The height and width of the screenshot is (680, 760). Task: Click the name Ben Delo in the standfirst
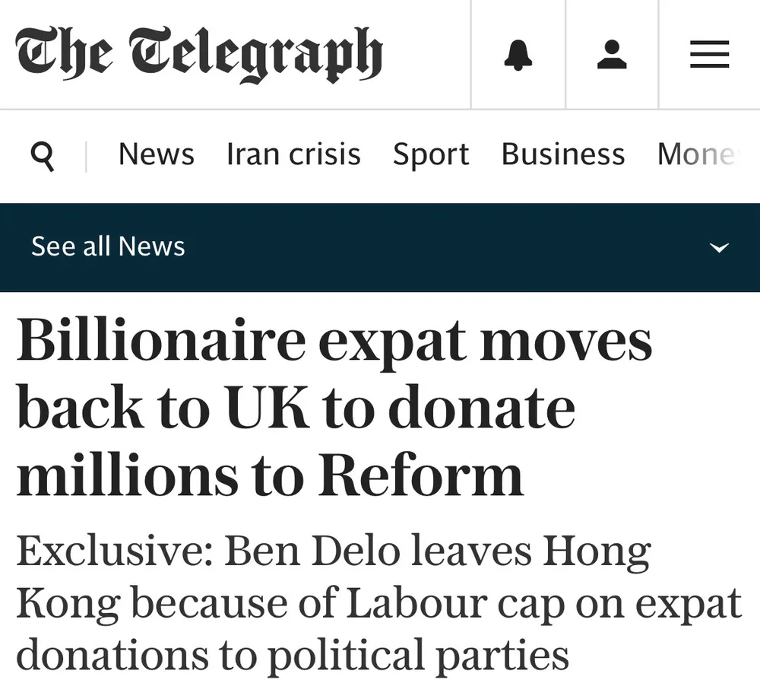[x=315, y=552]
